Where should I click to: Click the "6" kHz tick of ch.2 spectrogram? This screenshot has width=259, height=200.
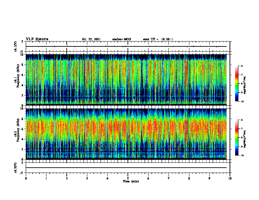[x=23, y=129]
